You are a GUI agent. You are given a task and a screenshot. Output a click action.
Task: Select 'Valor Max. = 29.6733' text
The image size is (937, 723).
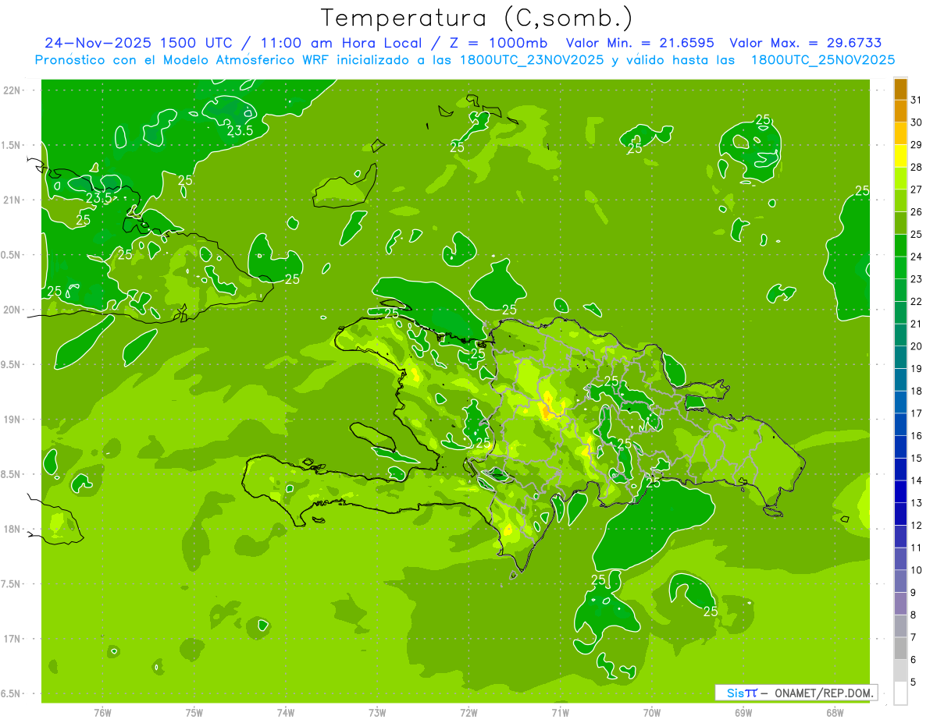pyautogui.click(x=806, y=43)
